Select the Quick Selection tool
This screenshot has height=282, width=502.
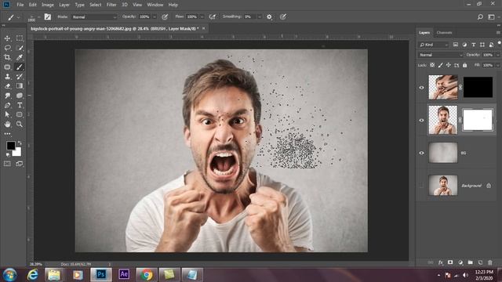coord(20,48)
